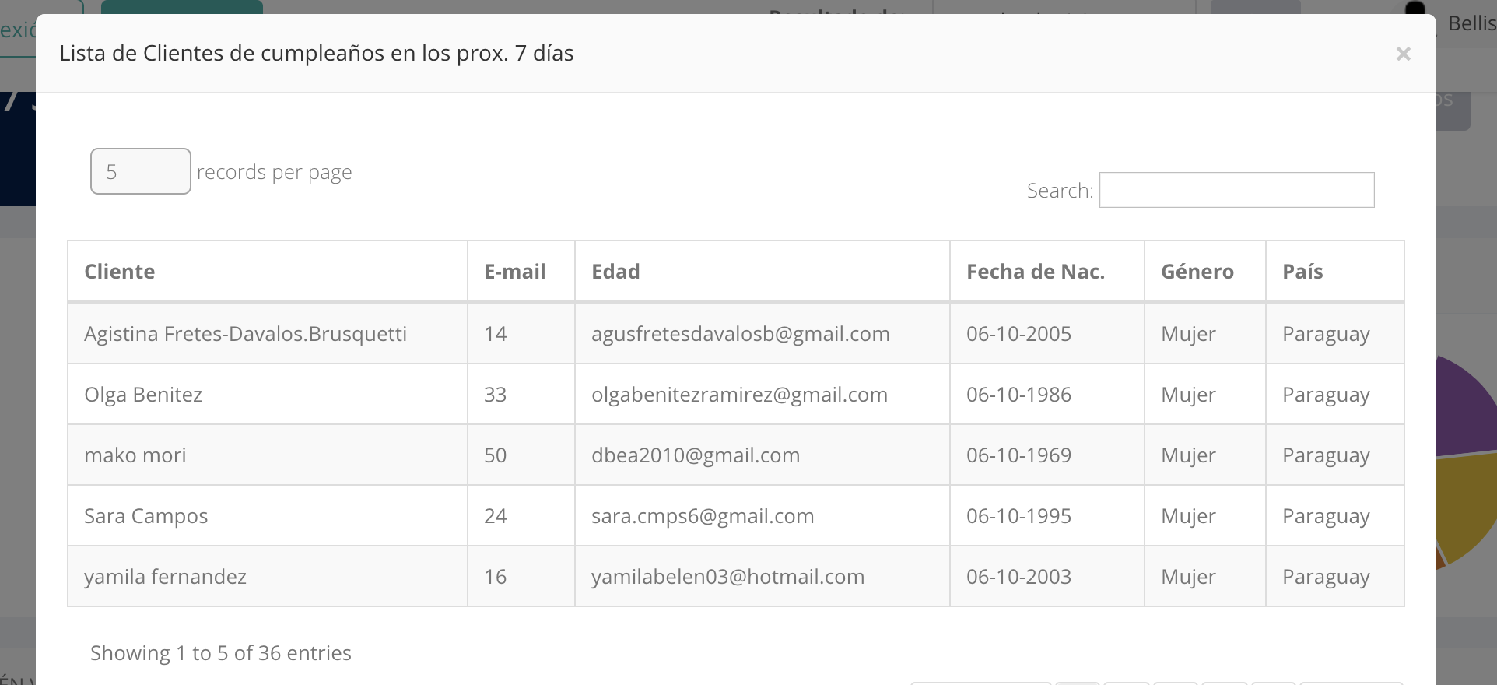Close the birthday clients list dialog
This screenshot has height=685, width=1497.
pyautogui.click(x=1403, y=54)
